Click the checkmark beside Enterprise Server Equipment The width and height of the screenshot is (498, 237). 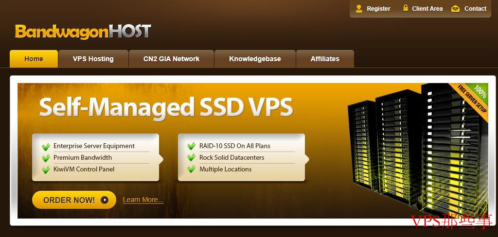click(46, 147)
